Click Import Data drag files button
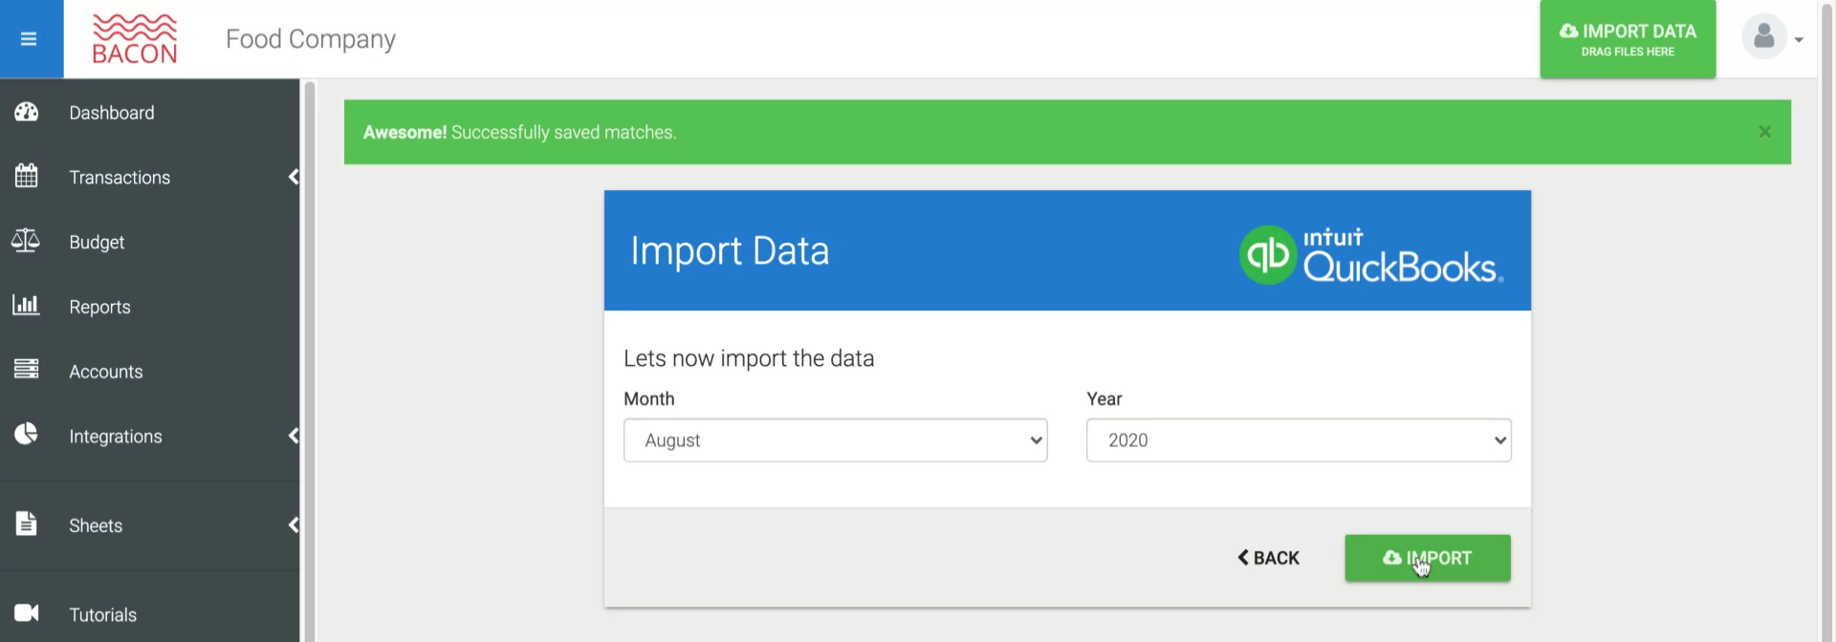Image resolution: width=1836 pixels, height=642 pixels. point(1628,39)
